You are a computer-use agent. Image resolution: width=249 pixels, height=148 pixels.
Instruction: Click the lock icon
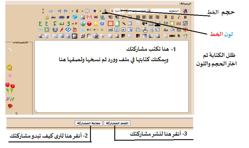click(x=47, y=17)
